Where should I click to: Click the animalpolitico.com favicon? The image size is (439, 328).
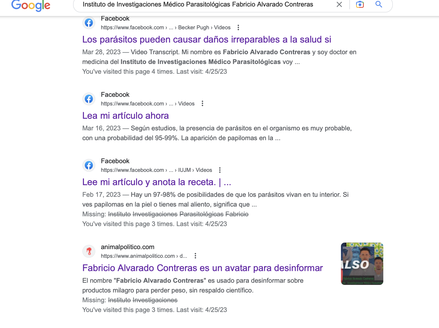click(x=89, y=251)
